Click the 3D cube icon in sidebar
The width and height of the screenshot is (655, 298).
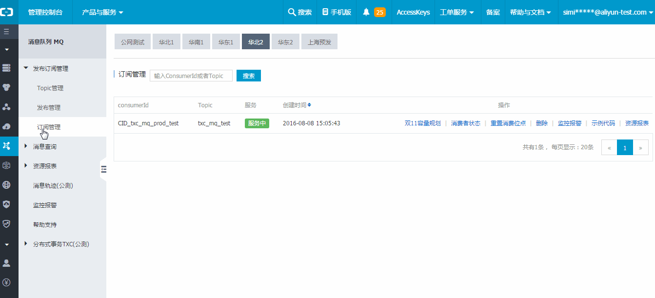[6, 165]
